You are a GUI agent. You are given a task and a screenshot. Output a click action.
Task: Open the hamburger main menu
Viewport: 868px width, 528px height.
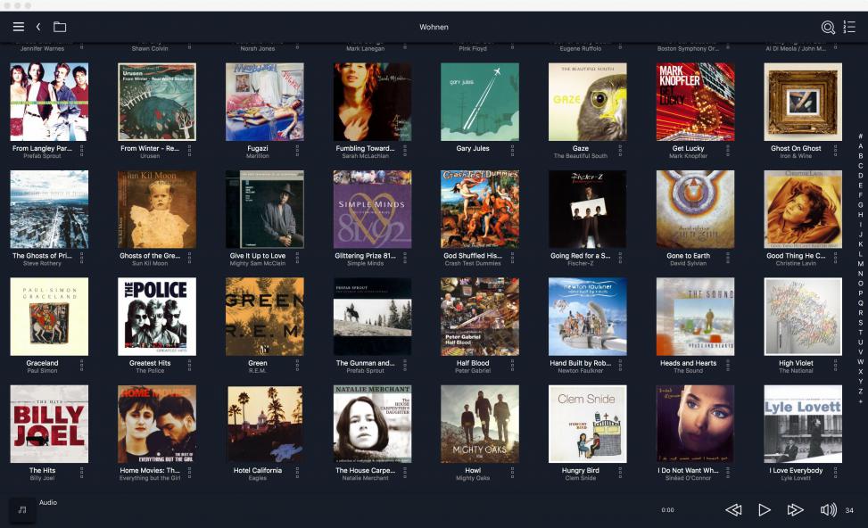pos(18,27)
